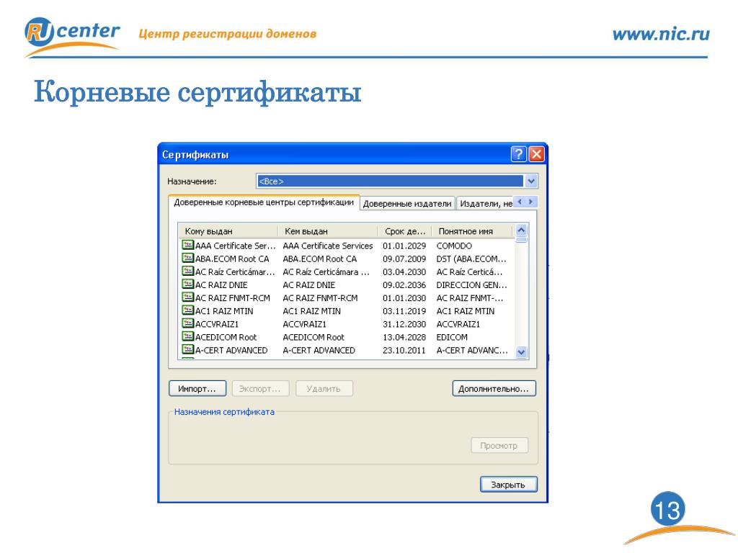This screenshot has width=738, height=553.
Task: Click the expiry date 09.02.2036
Action: click(404, 285)
